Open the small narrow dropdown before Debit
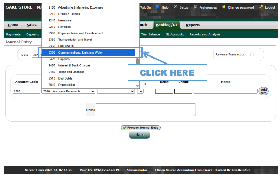Screen dimensions: 280x175 click(x=140, y=91)
